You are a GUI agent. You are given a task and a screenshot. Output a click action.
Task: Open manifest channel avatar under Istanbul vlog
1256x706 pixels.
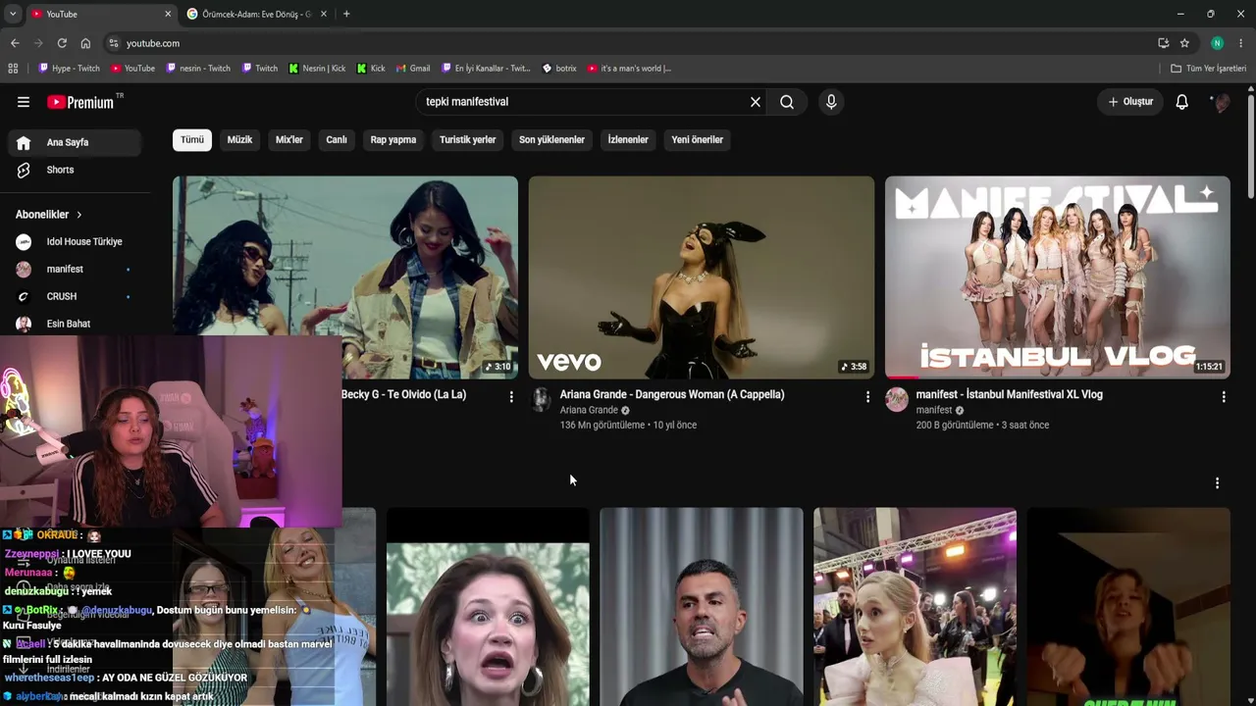pyautogui.click(x=897, y=399)
